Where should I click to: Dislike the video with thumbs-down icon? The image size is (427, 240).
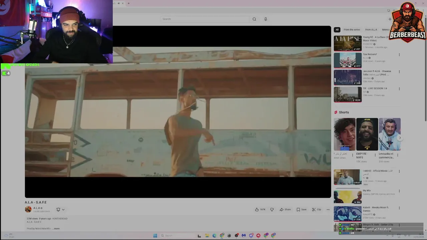pos(272,209)
